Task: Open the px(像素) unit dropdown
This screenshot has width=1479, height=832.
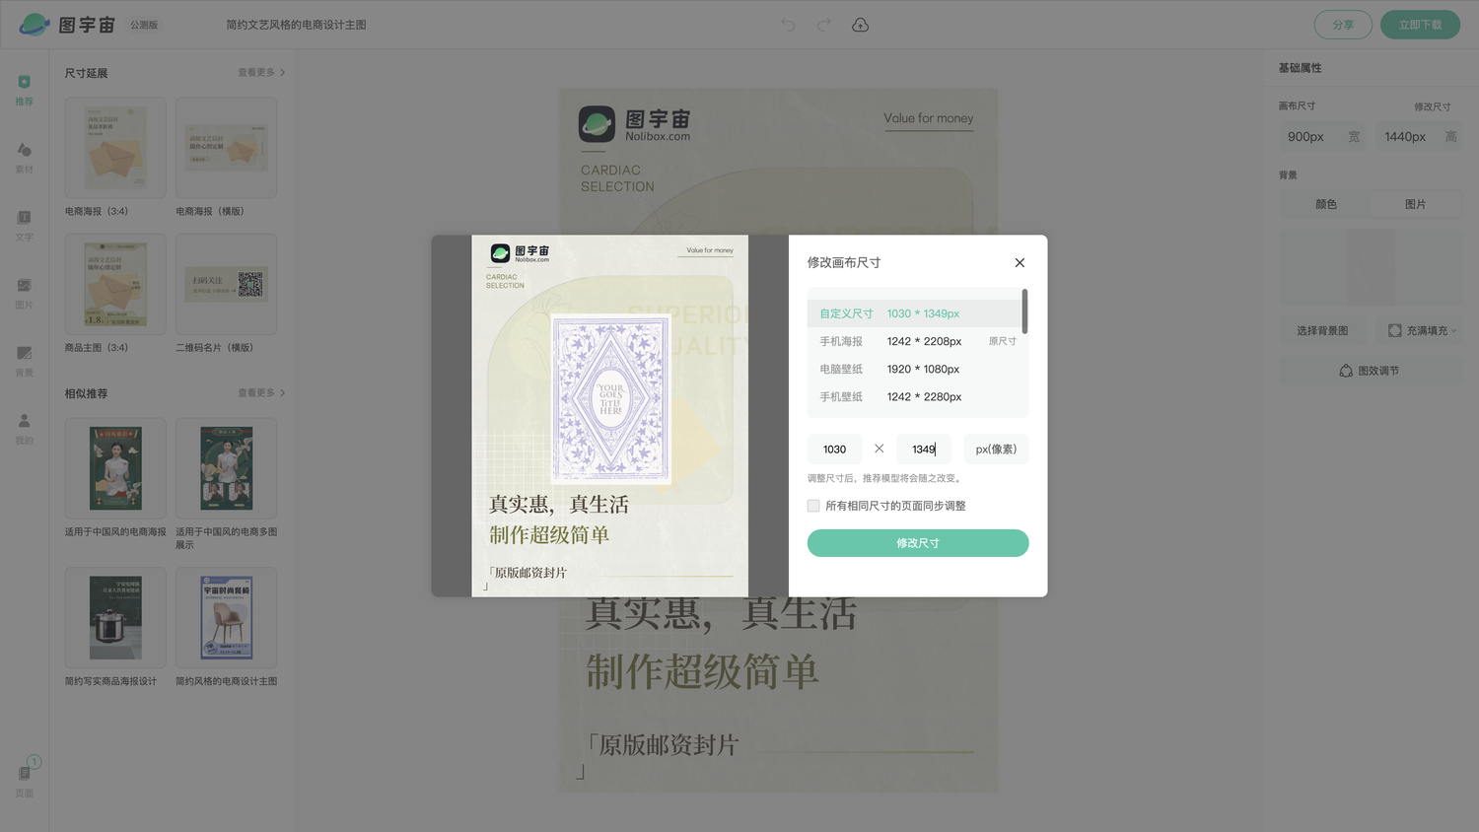Action: pyautogui.click(x=996, y=450)
